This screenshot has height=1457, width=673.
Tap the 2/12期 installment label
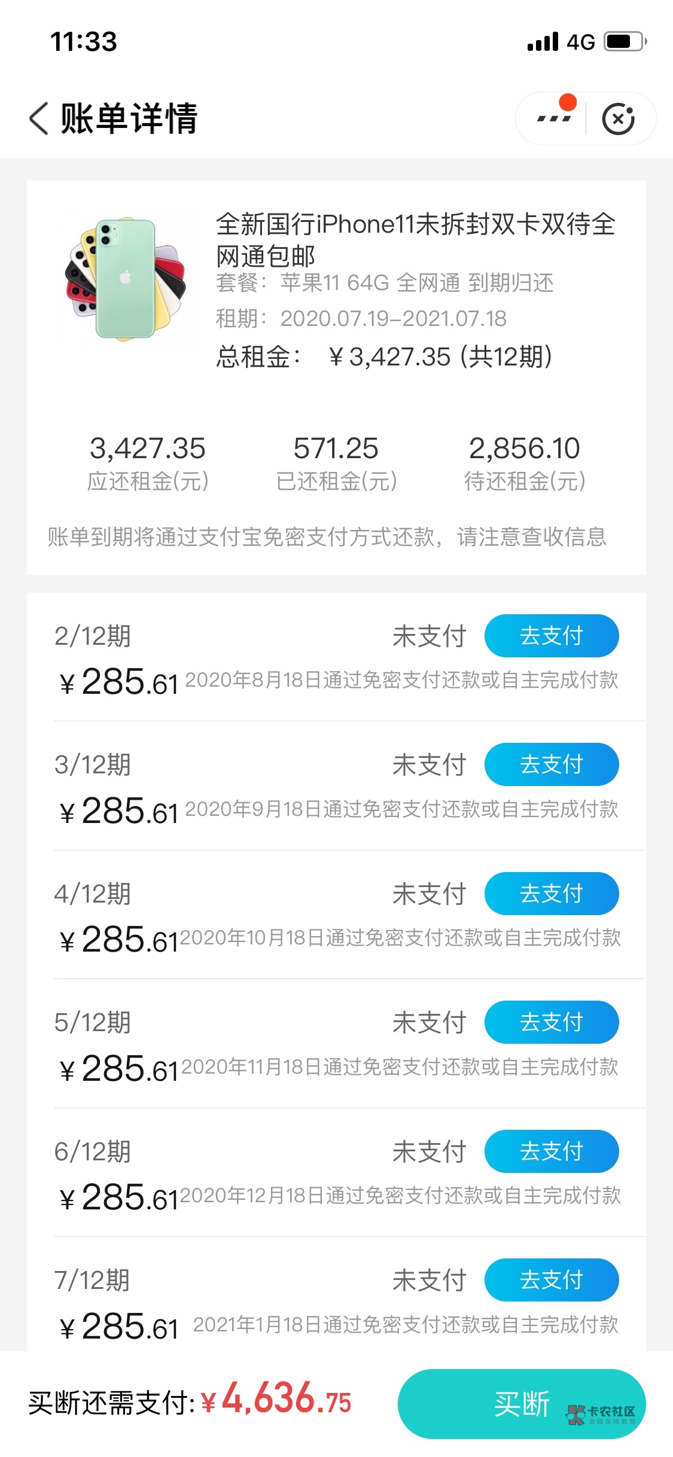click(x=92, y=636)
